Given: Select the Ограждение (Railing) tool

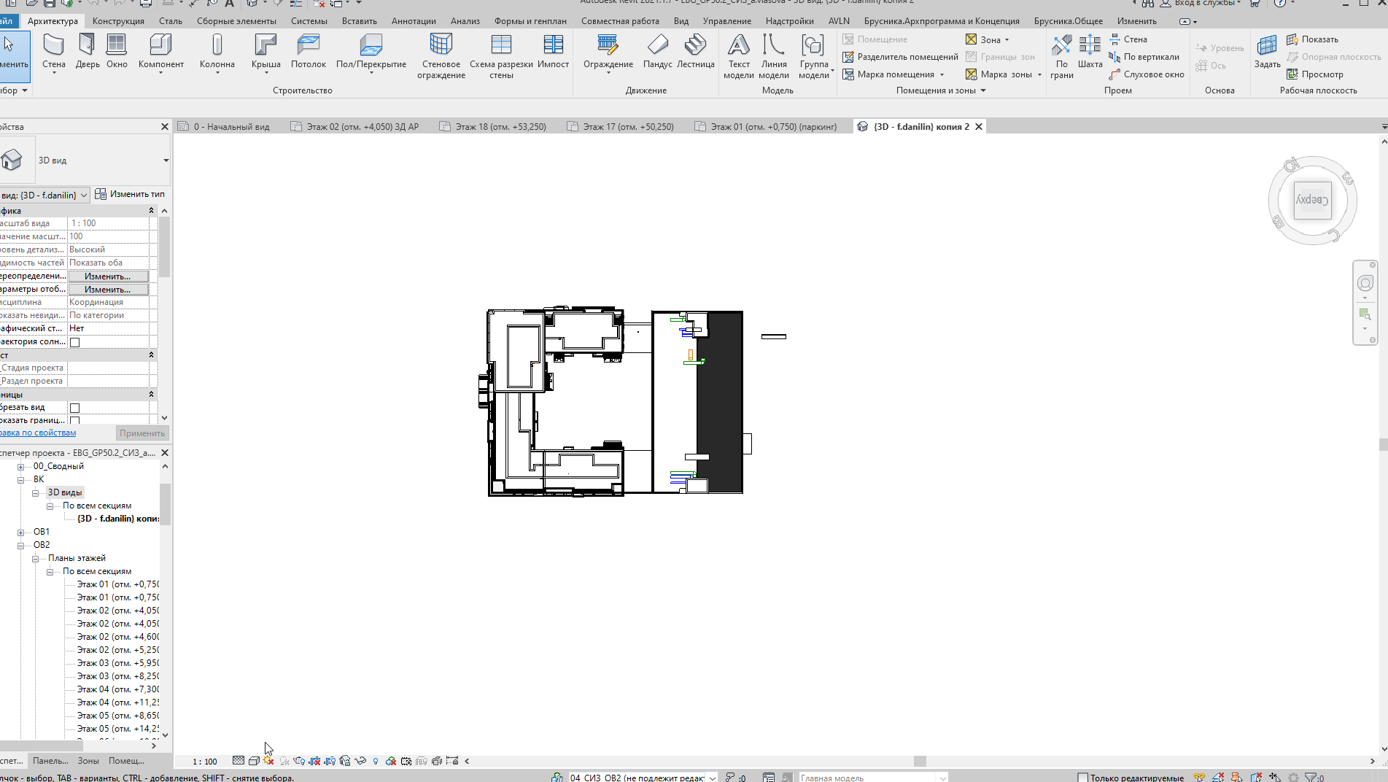Looking at the screenshot, I should point(608,53).
